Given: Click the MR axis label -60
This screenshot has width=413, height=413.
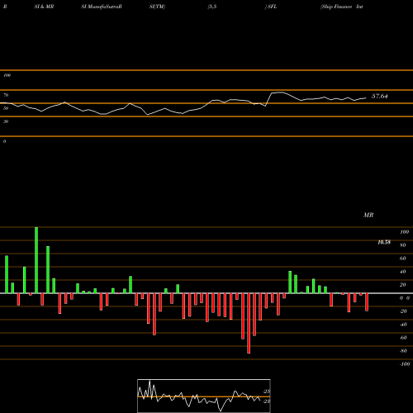Looking at the screenshot, I should [x=403, y=338].
